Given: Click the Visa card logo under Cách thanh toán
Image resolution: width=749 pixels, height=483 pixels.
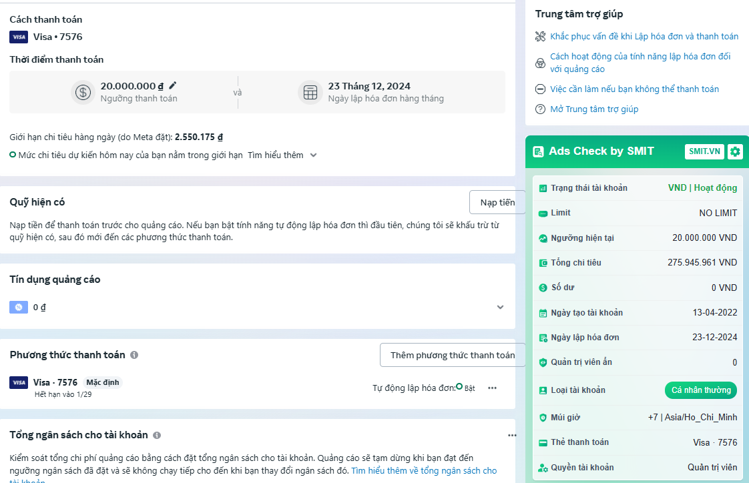Looking at the screenshot, I should 19,37.
